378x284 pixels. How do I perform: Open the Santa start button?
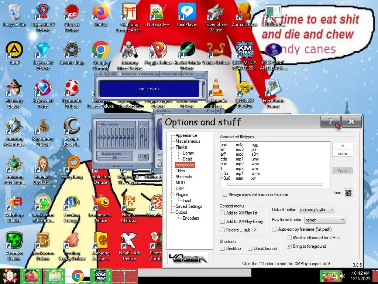(9, 276)
